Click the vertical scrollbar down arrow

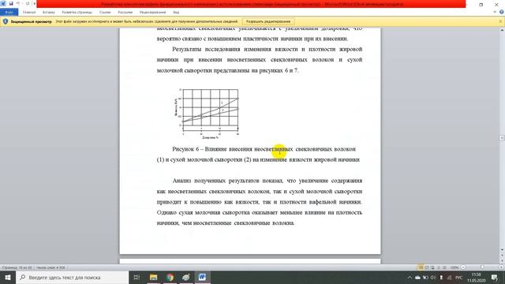tap(502, 250)
